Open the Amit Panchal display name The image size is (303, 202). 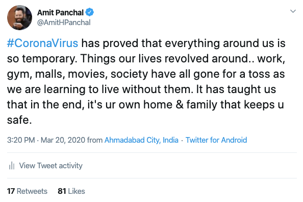pyautogui.click(x=60, y=13)
